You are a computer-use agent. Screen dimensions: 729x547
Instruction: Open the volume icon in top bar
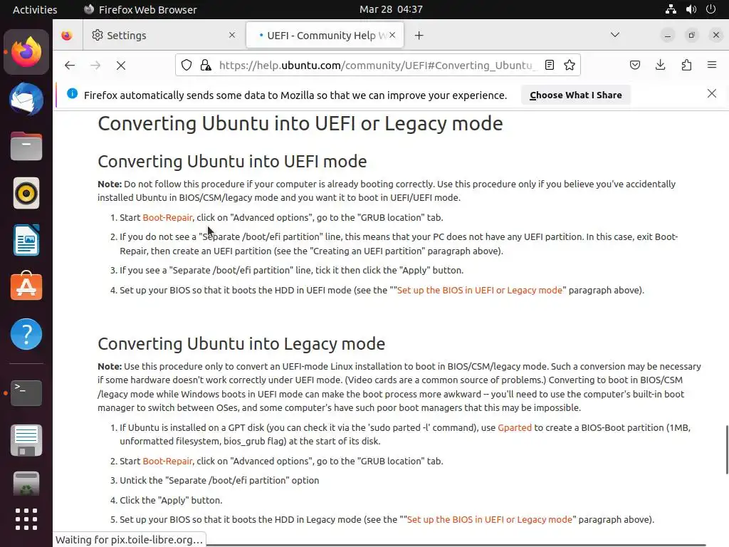click(x=691, y=9)
